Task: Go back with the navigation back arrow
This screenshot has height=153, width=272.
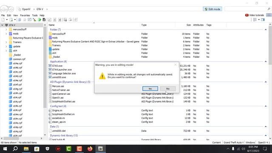Action: 4,9
